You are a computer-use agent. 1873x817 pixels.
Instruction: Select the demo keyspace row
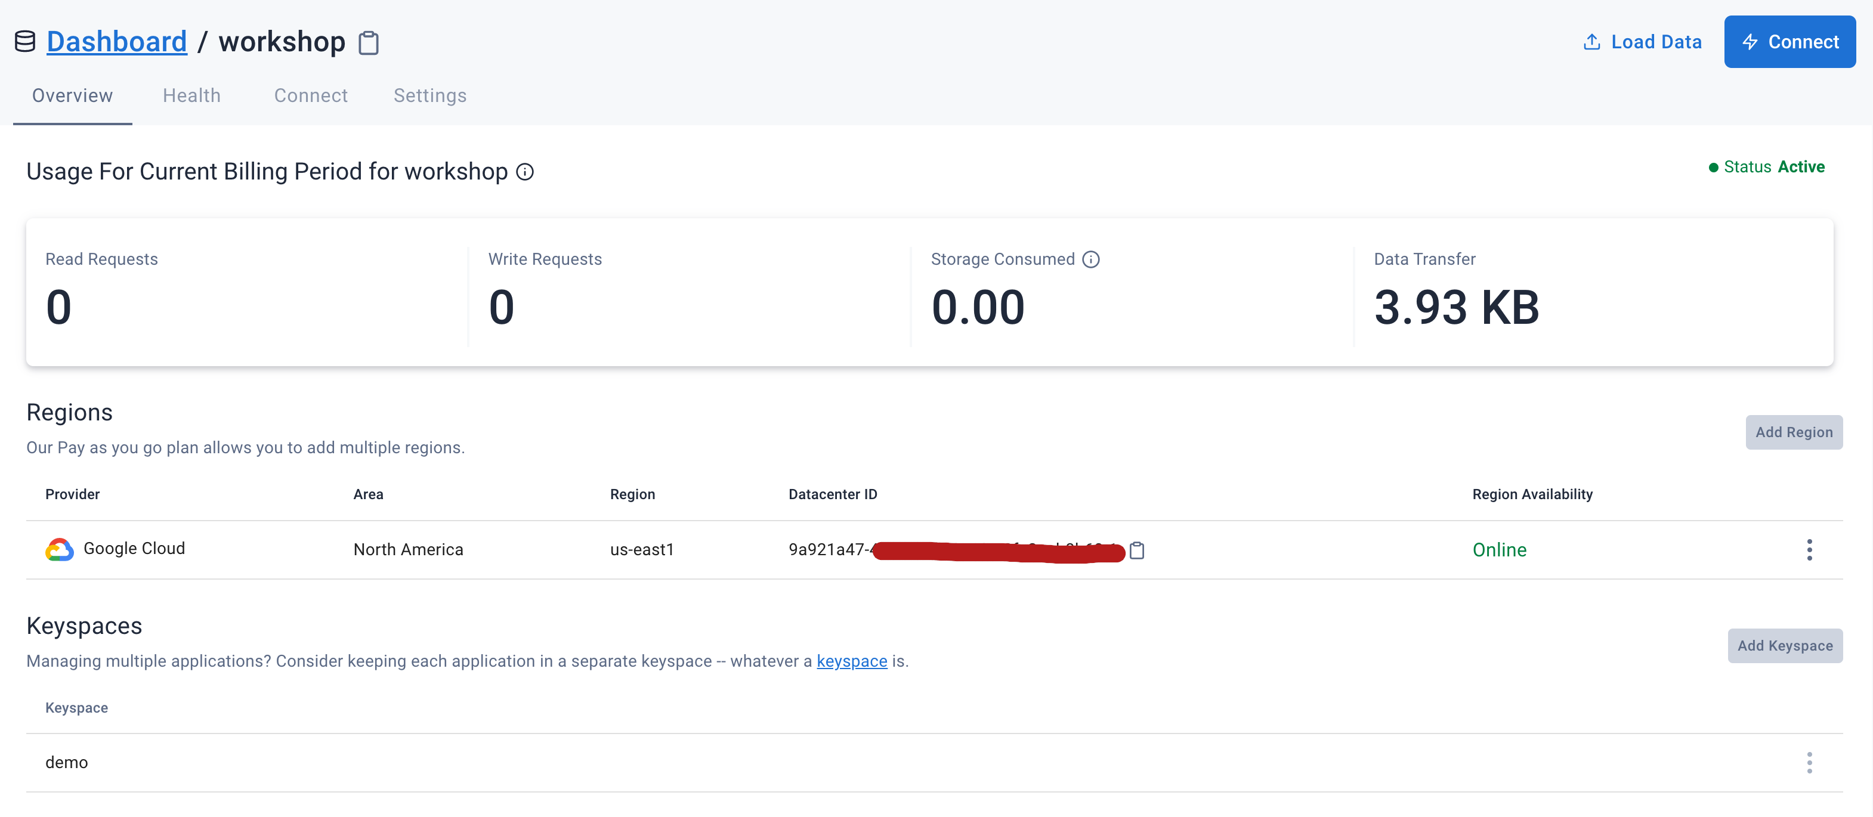(67, 763)
